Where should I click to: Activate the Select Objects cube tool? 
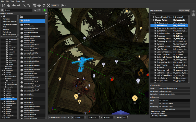34,5
